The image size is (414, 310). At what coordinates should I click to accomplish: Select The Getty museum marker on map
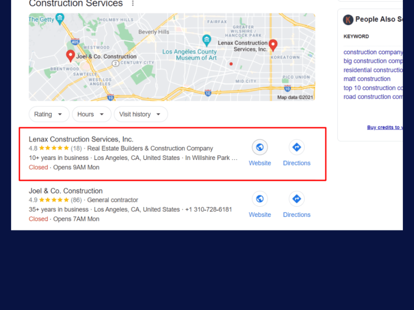tap(60, 19)
